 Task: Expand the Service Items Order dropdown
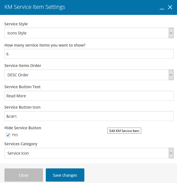tap(89, 75)
